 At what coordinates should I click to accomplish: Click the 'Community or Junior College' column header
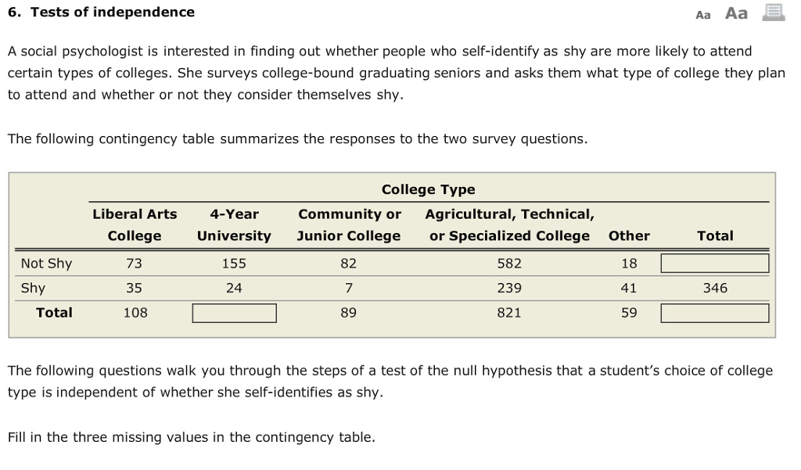click(x=349, y=225)
